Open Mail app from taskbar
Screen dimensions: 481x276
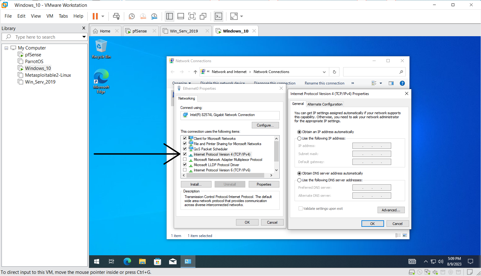pyautogui.click(x=173, y=261)
